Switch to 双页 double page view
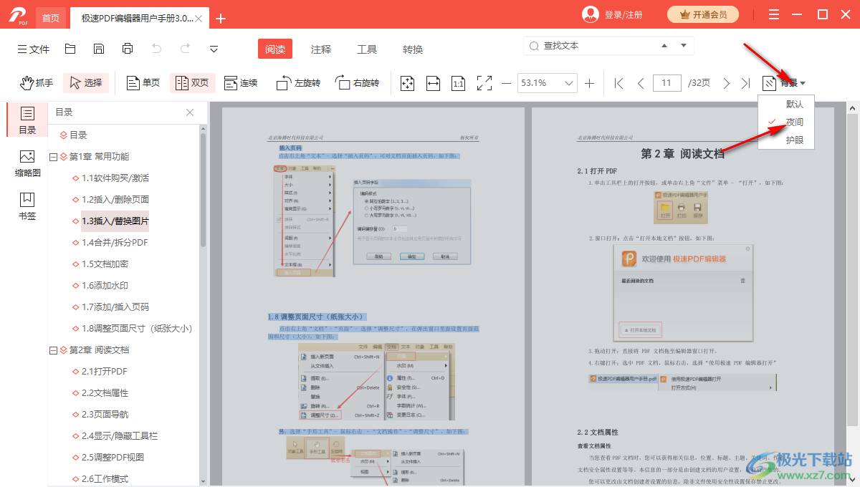Screen dimensions: 860x487 tap(192, 83)
